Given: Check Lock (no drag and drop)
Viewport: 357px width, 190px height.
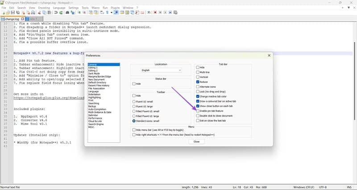Looking at the screenshot, I should [198, 91].
